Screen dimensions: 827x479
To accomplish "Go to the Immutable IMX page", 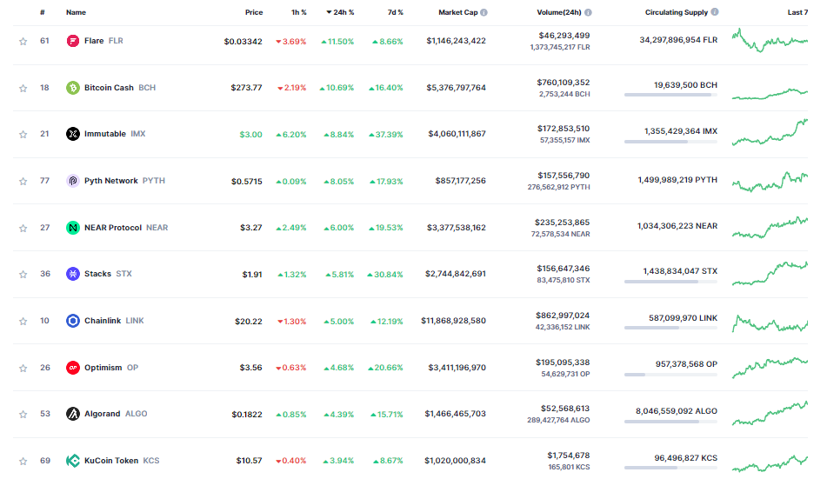I will point(115,134).
